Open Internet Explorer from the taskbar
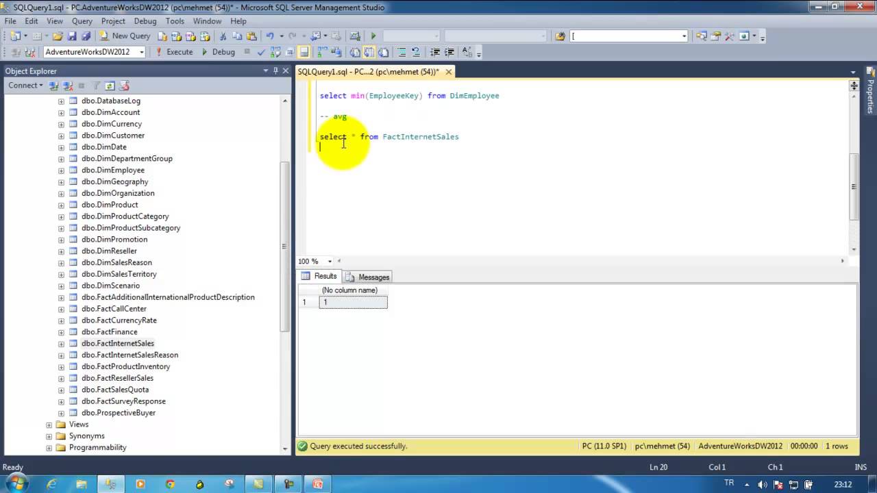The width and height of the screenshot is (877, 493). [x=51, y=484]
